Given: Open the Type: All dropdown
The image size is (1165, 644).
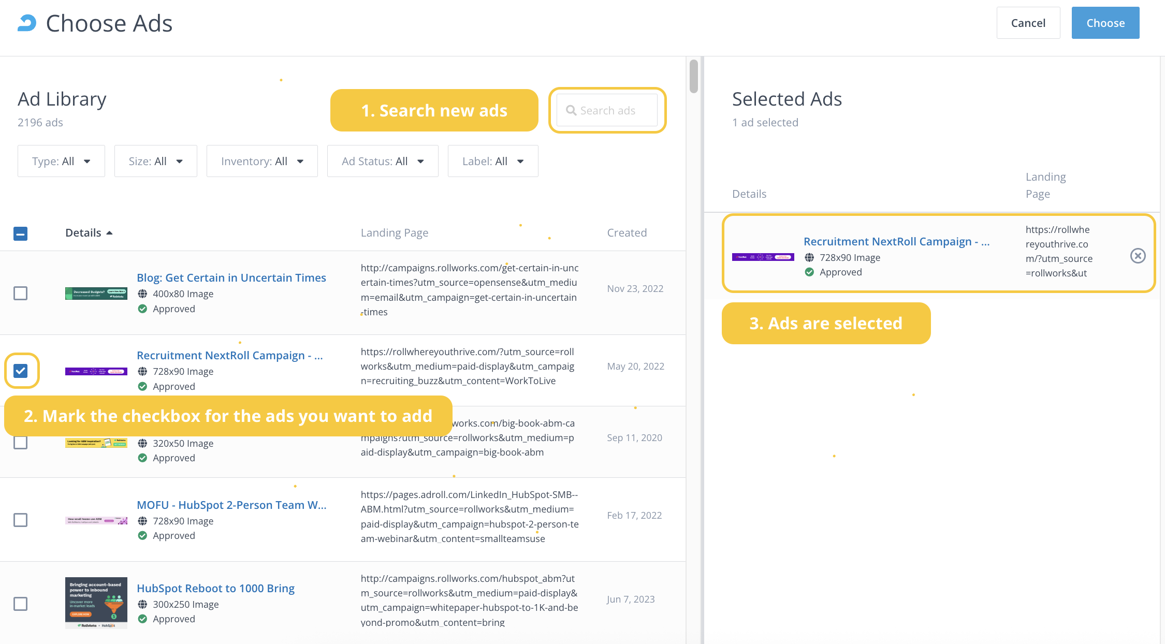Looking at the screenshot, I should [x=61, y=161].
